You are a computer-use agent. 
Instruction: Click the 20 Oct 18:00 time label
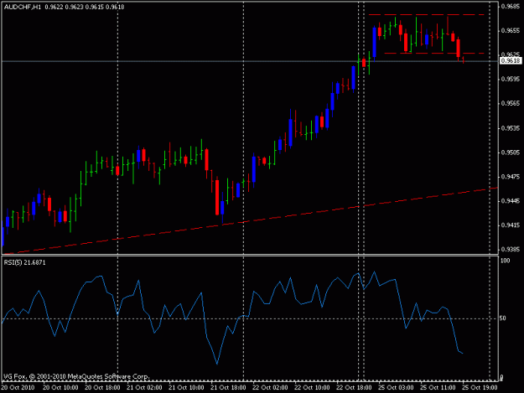[102, 388]
